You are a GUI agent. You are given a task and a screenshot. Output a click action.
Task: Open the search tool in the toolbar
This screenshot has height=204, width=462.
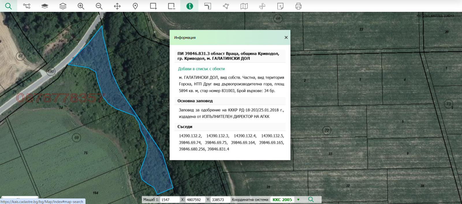pyautogui.click(x=8, y=6)
